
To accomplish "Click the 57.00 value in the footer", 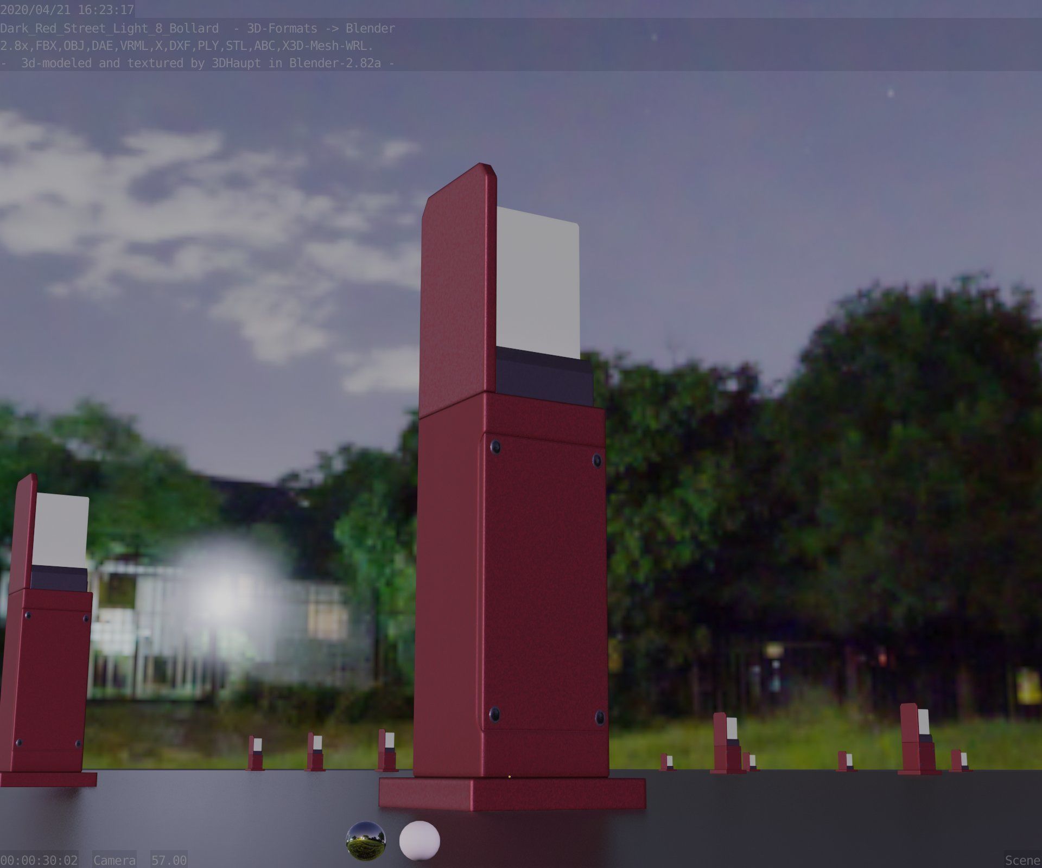I will [169, 860].
